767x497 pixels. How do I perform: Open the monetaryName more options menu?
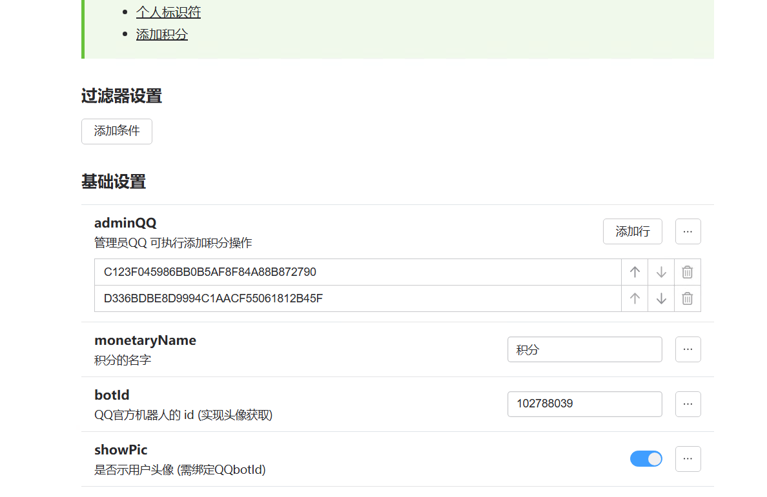[688, 349]
